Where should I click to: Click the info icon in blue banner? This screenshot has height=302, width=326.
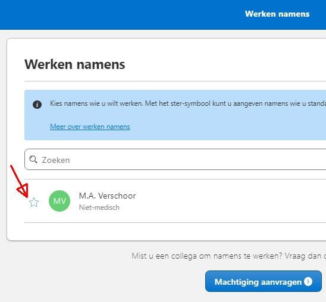(x=37, y=105)
